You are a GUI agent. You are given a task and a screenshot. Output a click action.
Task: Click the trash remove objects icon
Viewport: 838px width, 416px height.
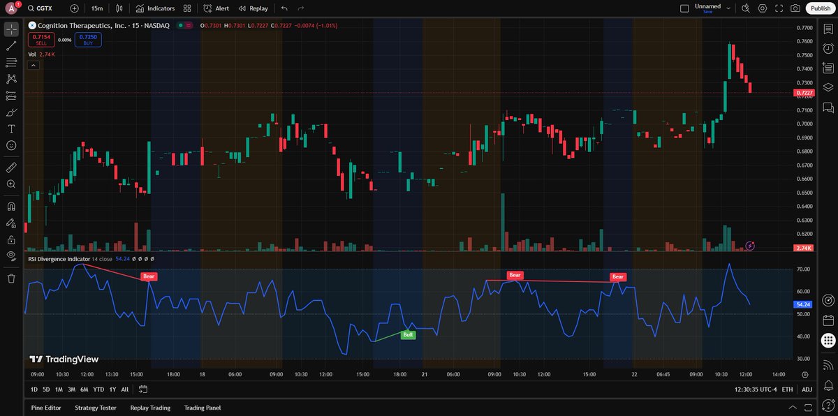tap(11, 278)
